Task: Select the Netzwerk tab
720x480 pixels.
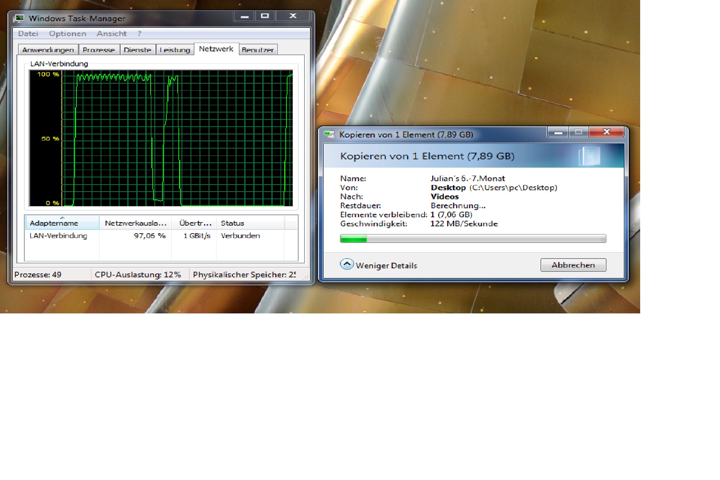Action: [216, 49]
